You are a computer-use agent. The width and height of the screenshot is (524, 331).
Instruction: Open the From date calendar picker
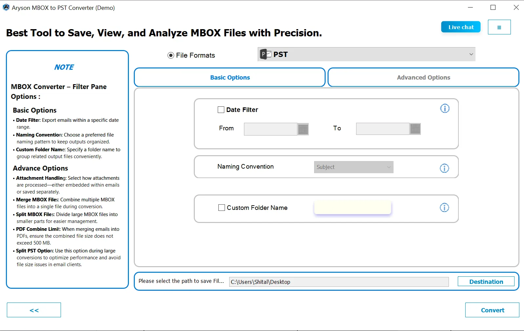303,129
